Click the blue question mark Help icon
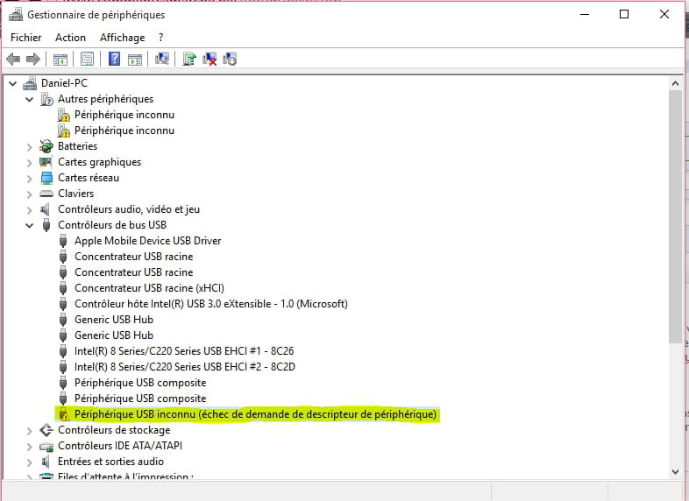The height and width of the screenshot is (501, 689). point(115,59)
